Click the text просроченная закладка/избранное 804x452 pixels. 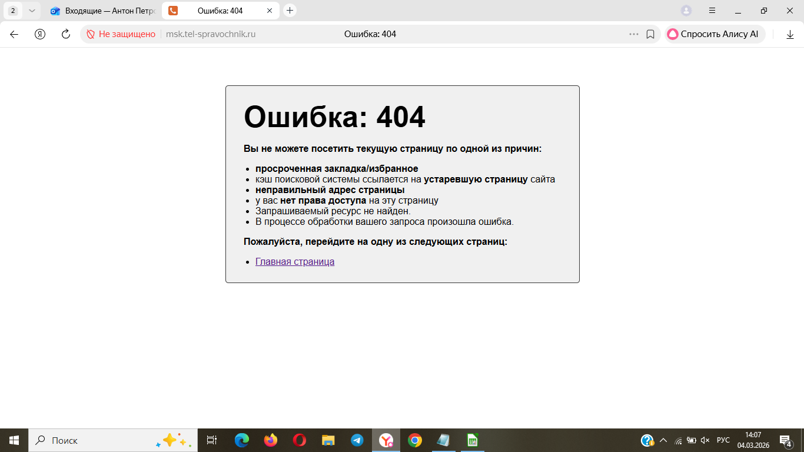[337, 169]
